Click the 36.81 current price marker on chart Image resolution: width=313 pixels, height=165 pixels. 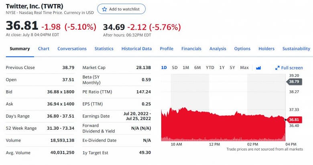[x=294, y=119]
